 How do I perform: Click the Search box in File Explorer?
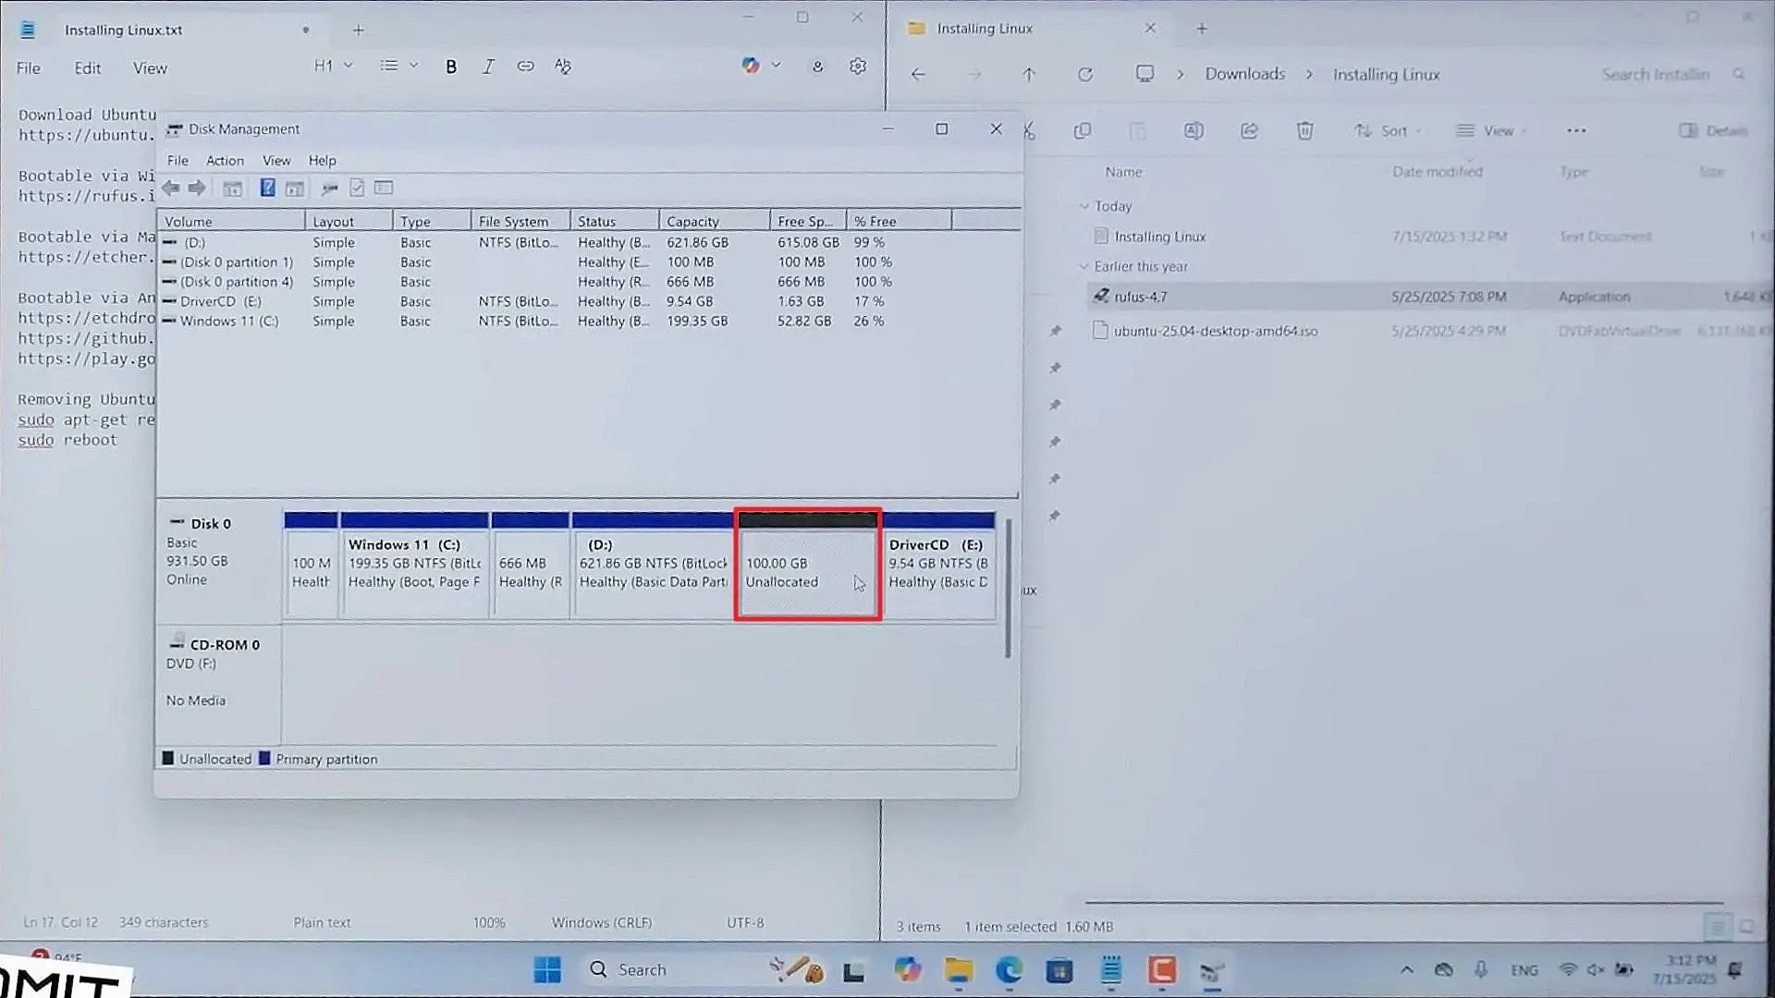1671,75
